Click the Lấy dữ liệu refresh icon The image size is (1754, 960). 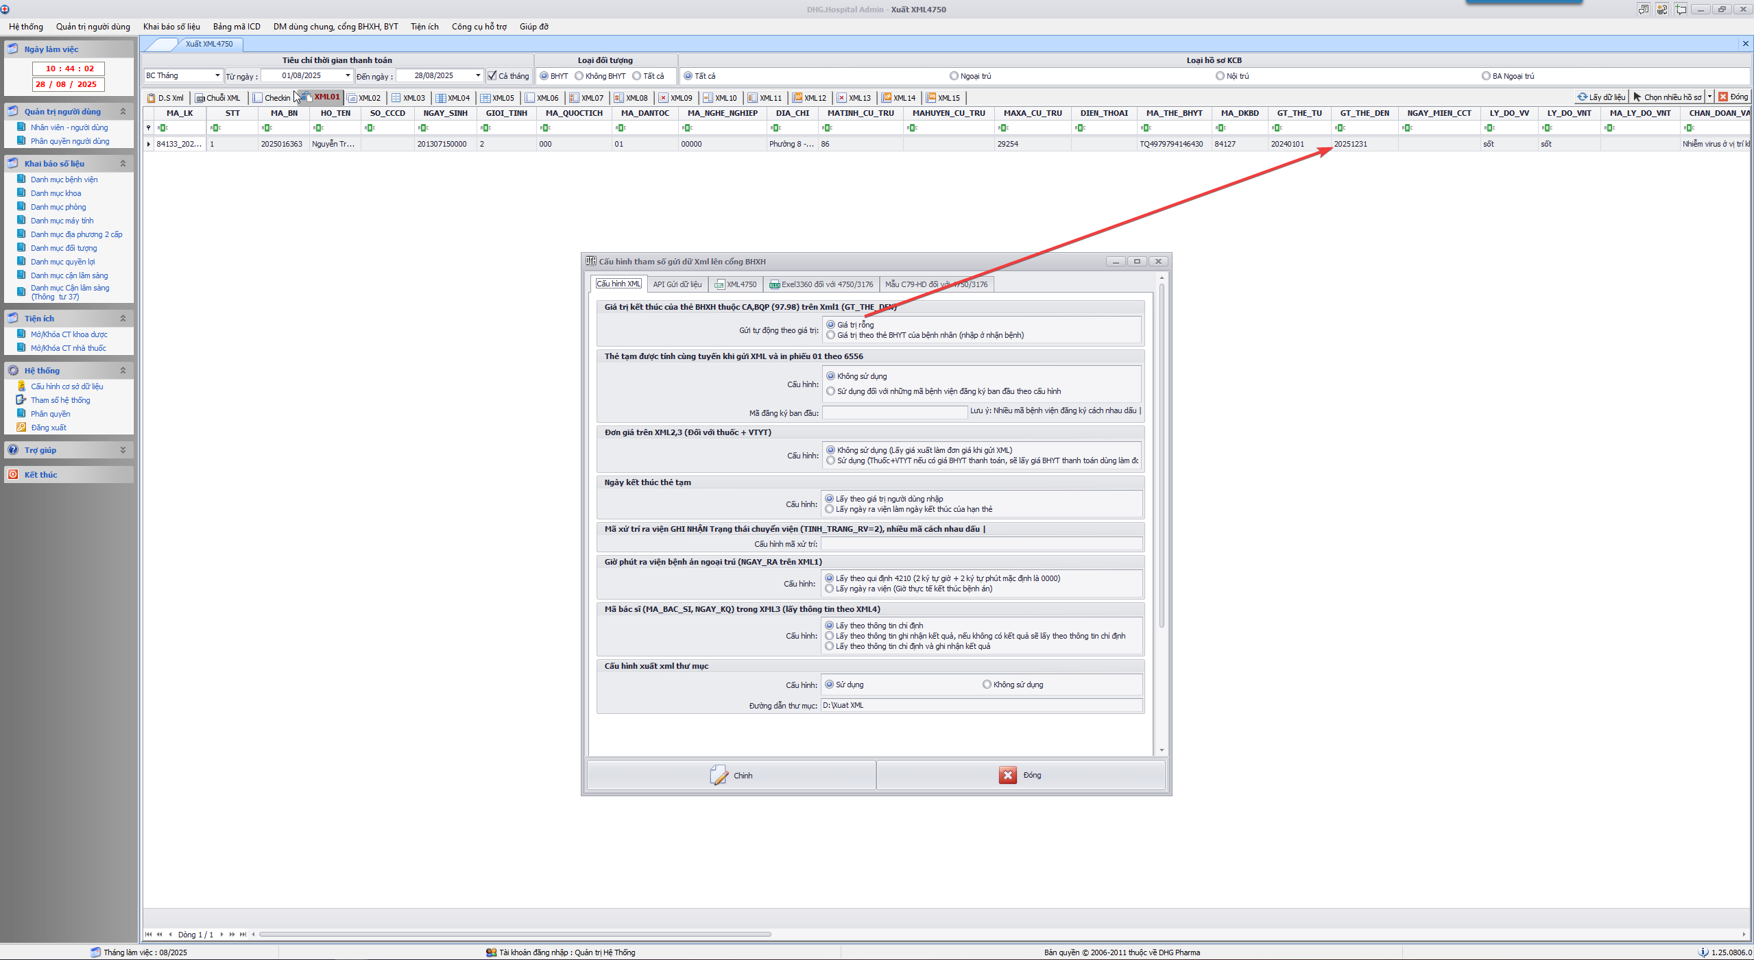[1582, 97]
